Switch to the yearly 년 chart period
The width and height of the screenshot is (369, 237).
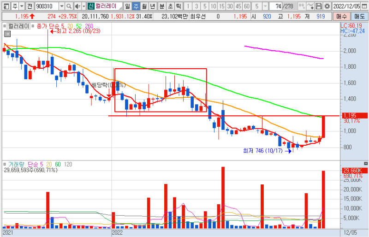[x=153, y=6]
